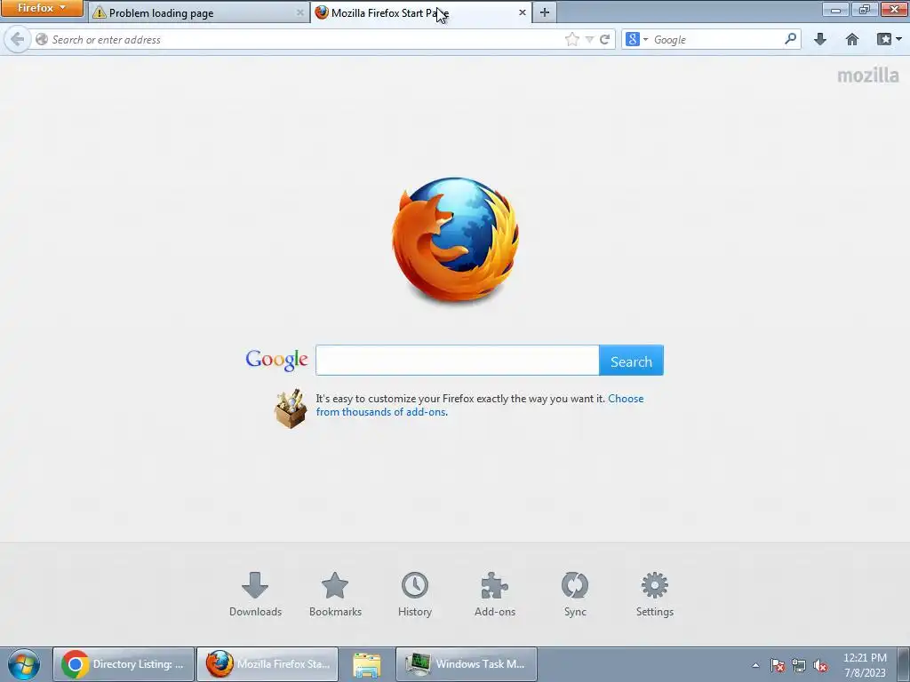Click the muted volume tray icon
910x682 pixels.
pyautogui.click(x=820, y=665)
